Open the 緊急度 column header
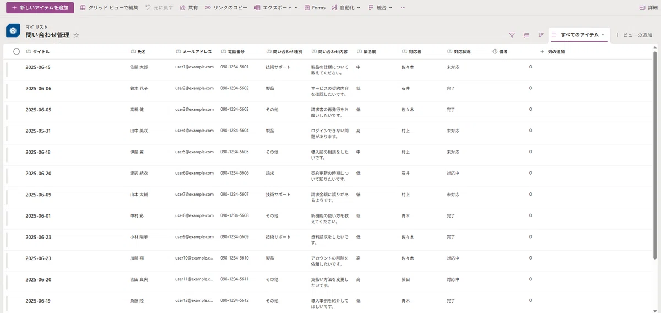 (366, 52)
